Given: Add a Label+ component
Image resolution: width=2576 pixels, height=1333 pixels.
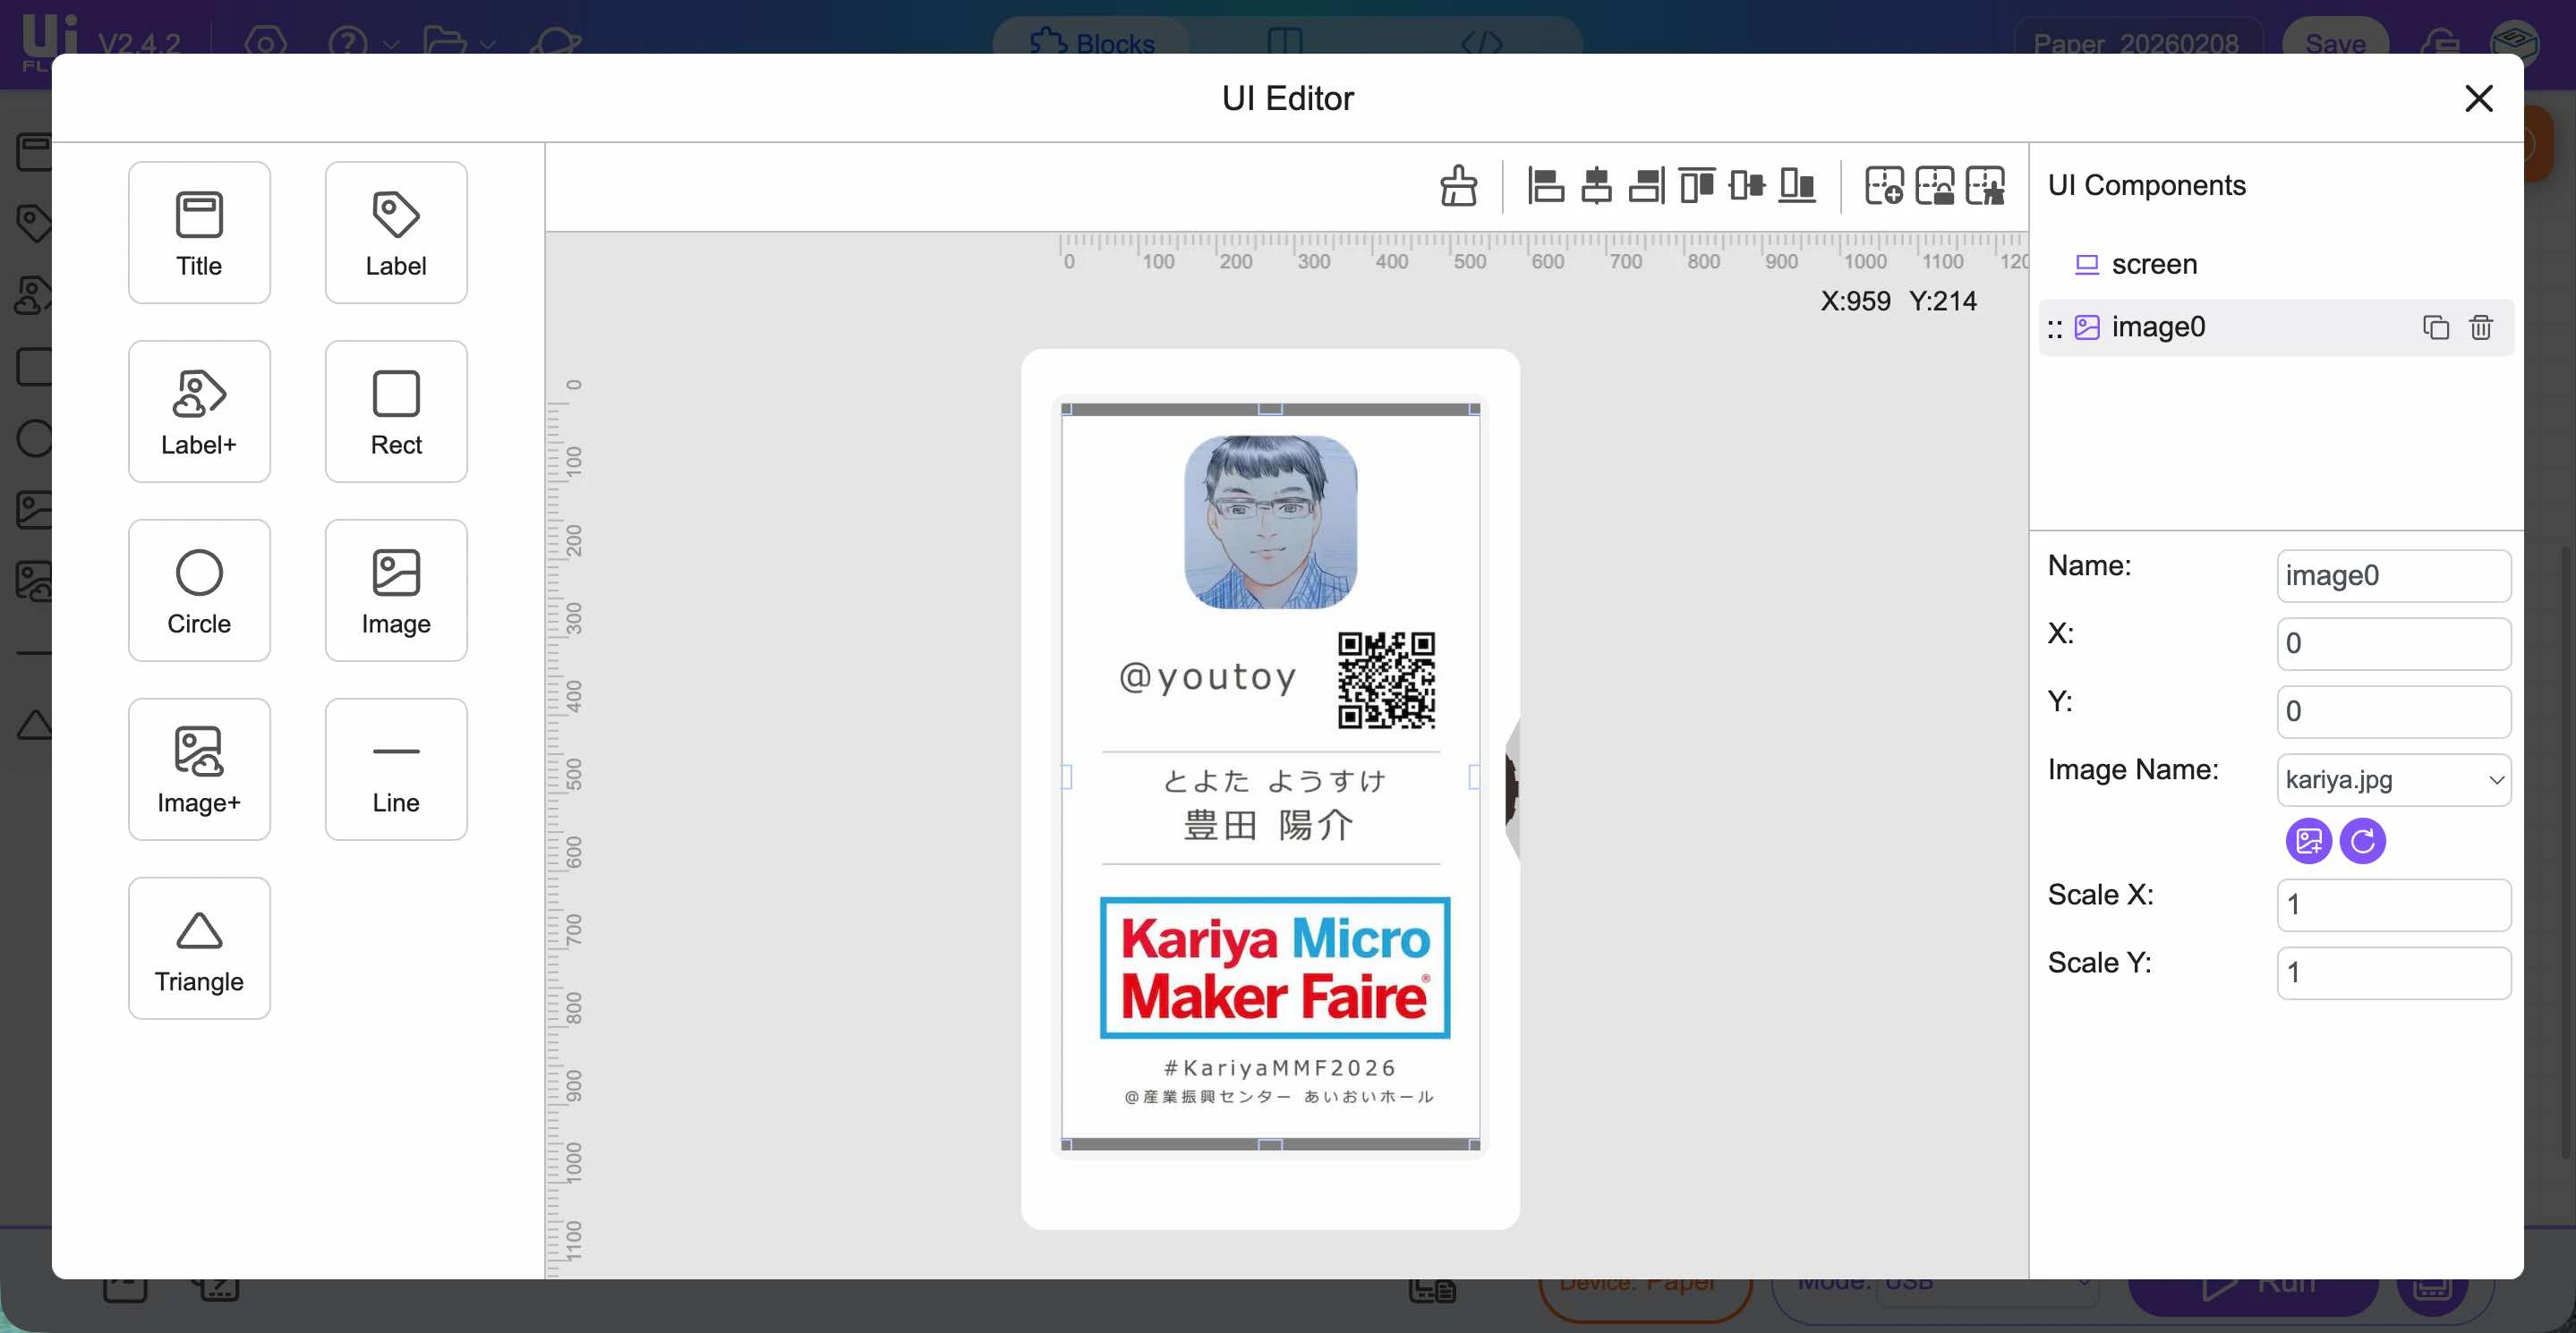Looking at the screenshot, I should [199, 412].
